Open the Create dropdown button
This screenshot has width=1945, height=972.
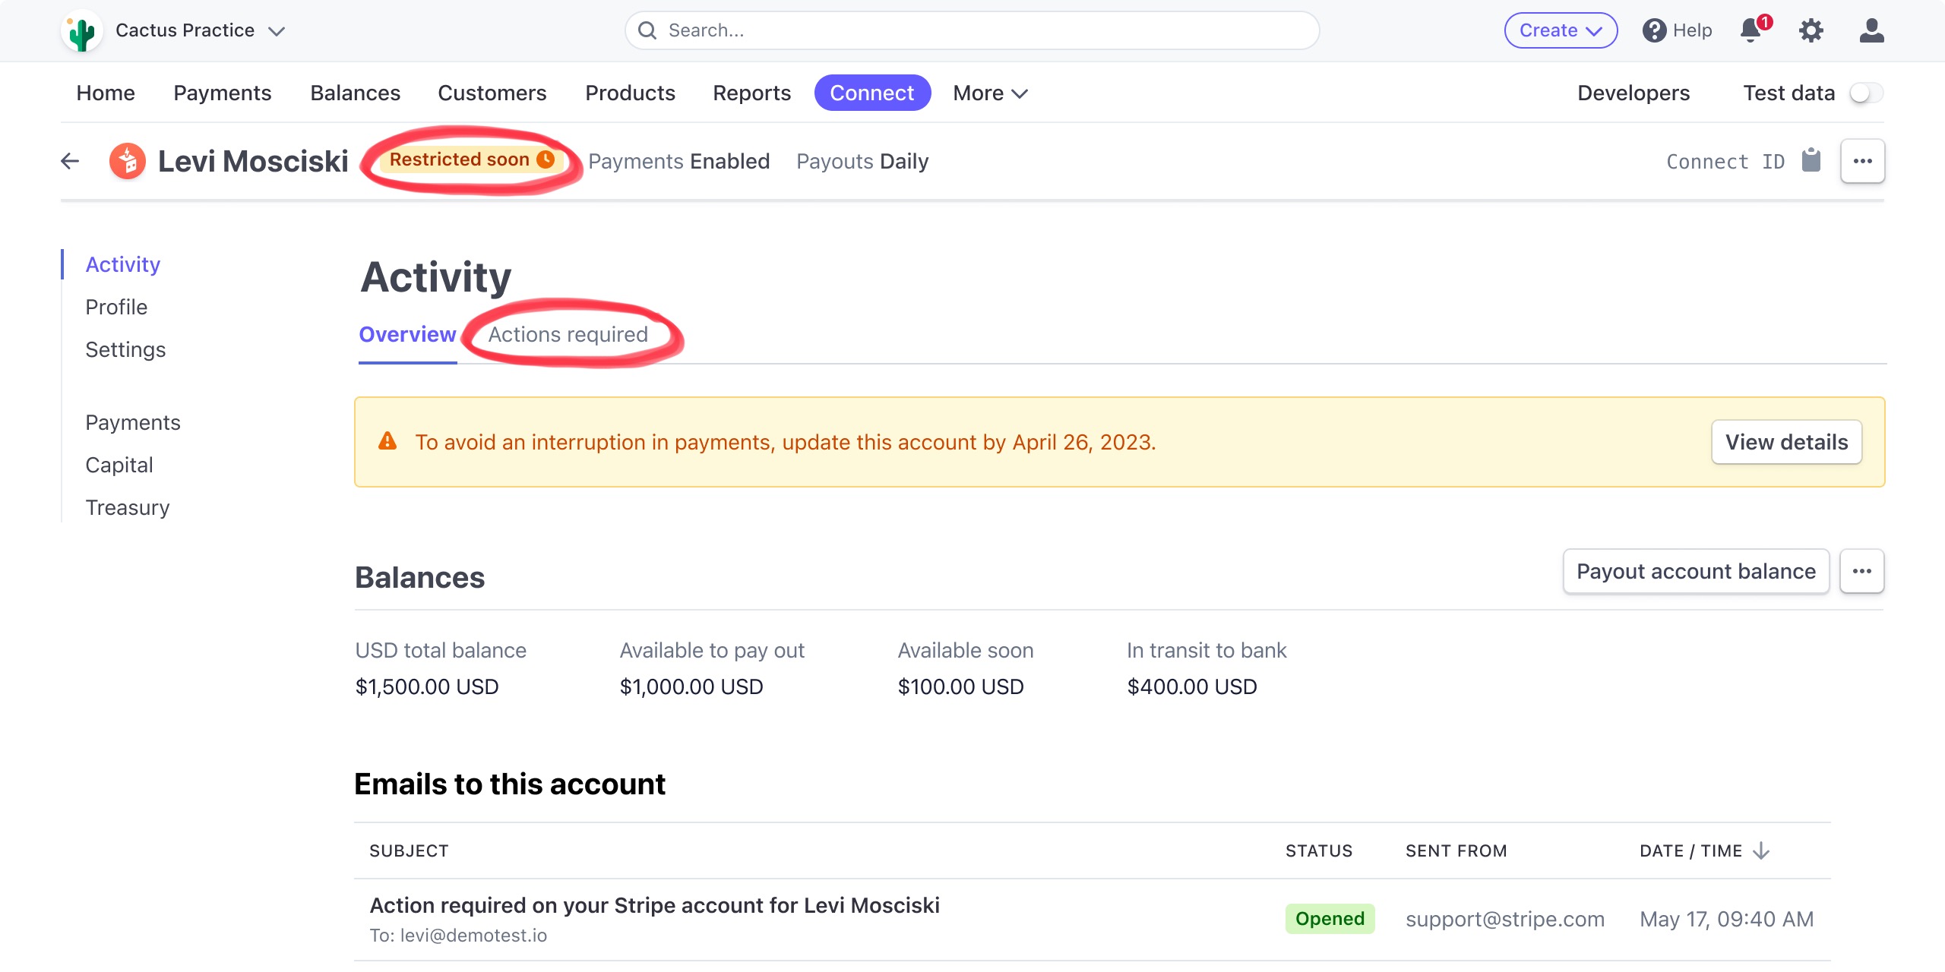coord(1561,30)
